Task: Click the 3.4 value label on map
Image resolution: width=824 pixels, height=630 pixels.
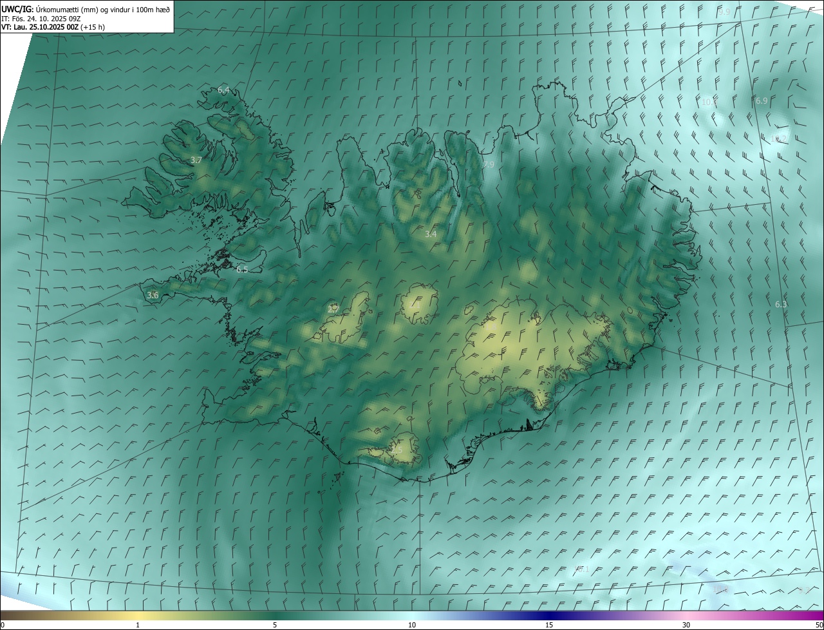Action: [431, 234]
